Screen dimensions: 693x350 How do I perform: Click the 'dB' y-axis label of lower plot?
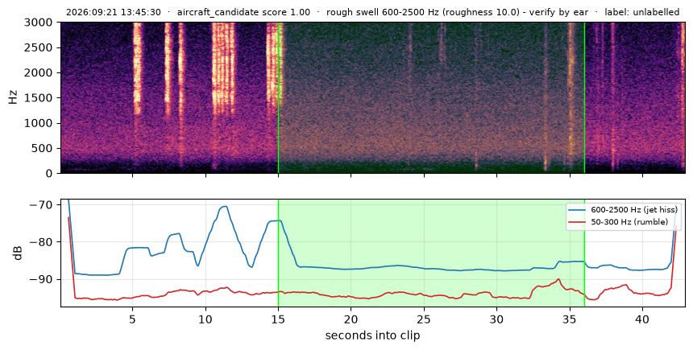click(18, 253)
